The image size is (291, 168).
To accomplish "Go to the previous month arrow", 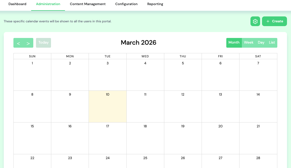I will [x=18, y=43].
